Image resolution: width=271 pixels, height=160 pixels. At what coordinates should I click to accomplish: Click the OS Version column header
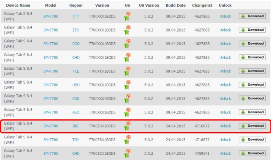149,5
